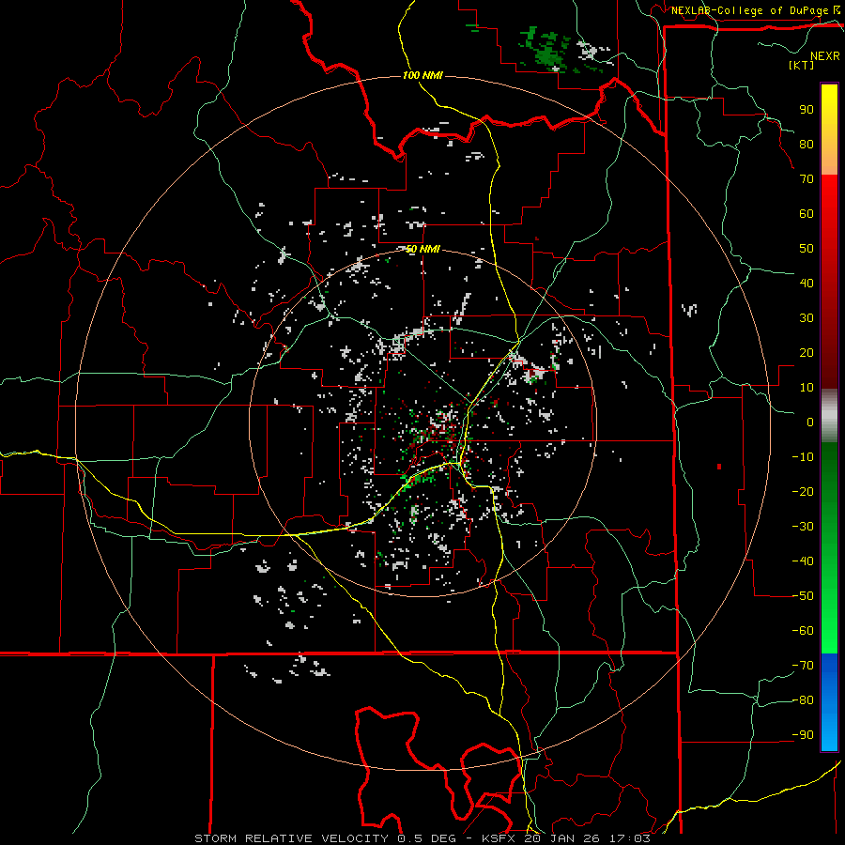845x845 pixels.
Task: Click the 80 value on the velocity scale
Action: 807,144
